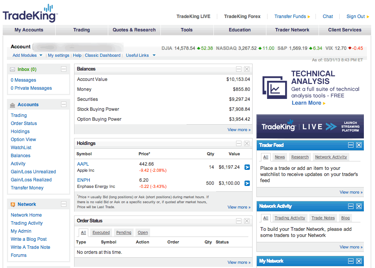Viewport: 375px width, 268px height.
Task: Collapse the Inbox sidebar panel
Action: [x=64, y=69]
